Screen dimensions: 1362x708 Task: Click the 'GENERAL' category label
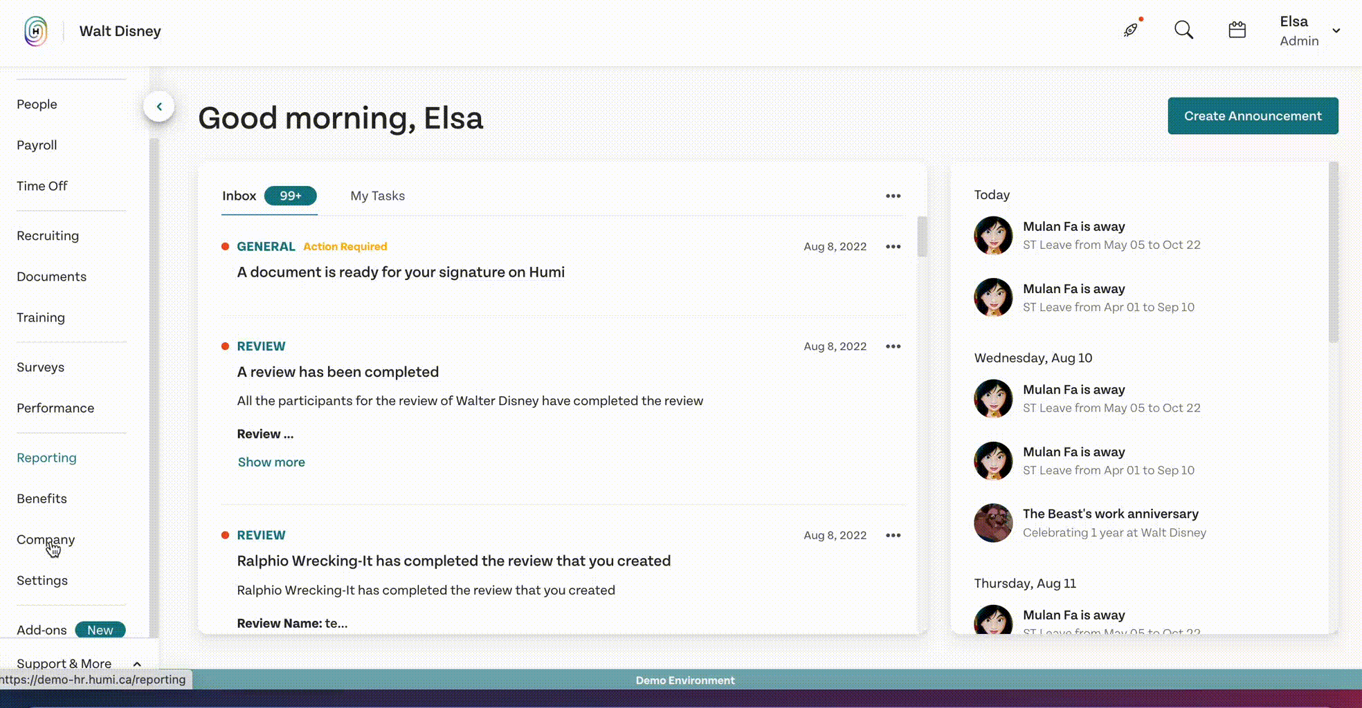pos(266,247)
